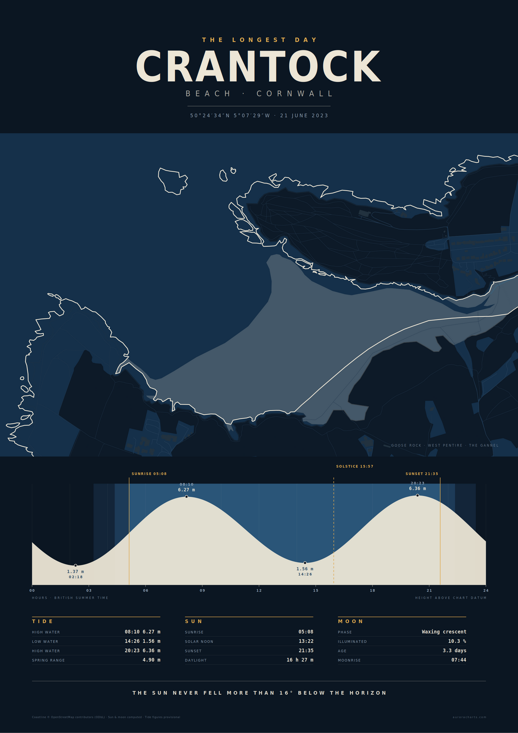This screenshot has height=733, width=518.
Task: Click the map caption 'GOOSE ROCK · WEST PENTIRE · THE GANNEL'
Action: tap(445, 445)
